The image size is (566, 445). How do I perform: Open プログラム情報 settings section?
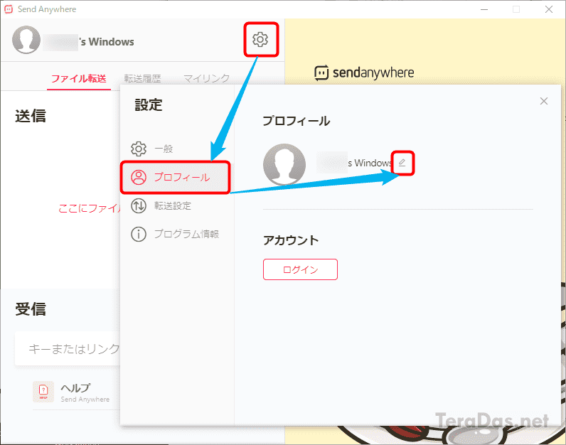tap(176, 235)
